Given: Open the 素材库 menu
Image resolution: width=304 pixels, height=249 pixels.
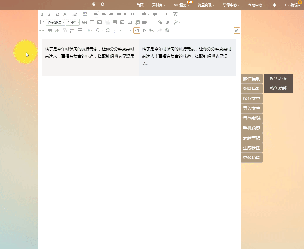Looking at the screenshot, I should (x=159, y=5).
